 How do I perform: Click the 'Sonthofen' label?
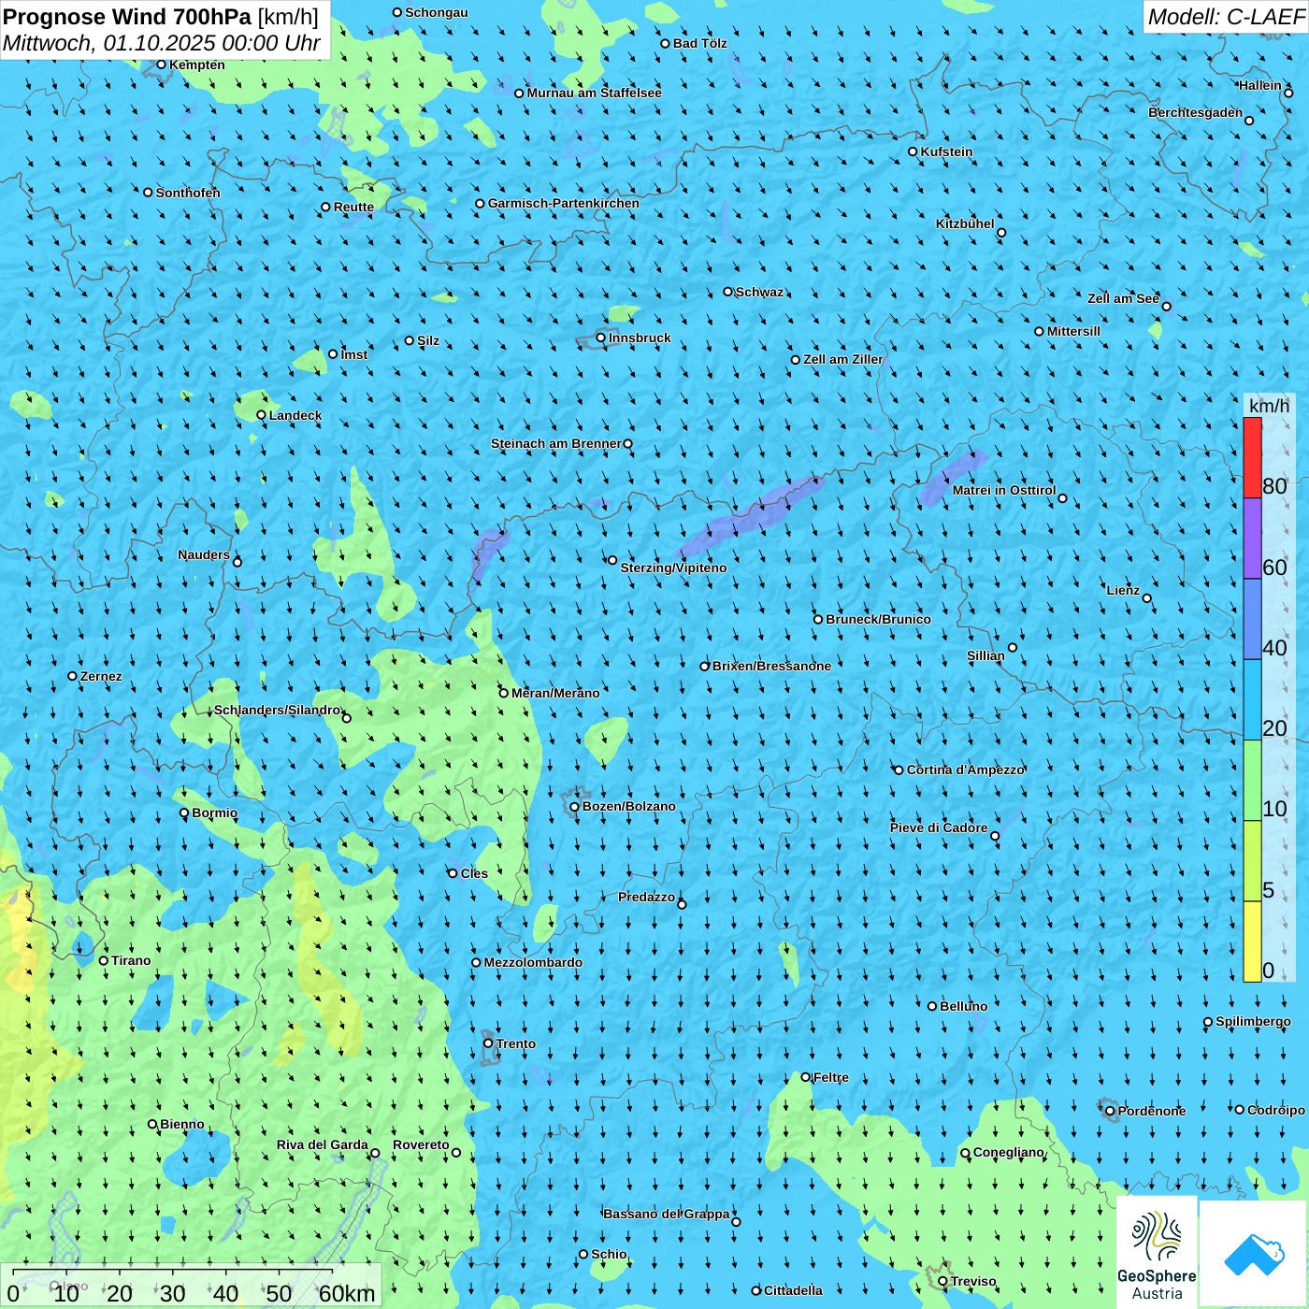point(188,193)
